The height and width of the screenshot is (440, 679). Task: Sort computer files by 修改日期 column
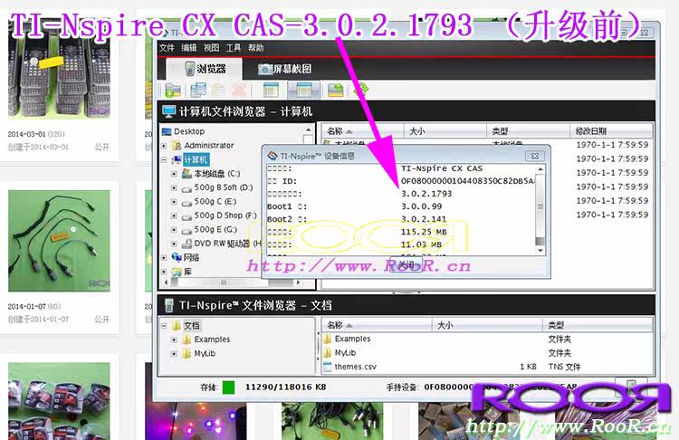(x=610, y=130)
